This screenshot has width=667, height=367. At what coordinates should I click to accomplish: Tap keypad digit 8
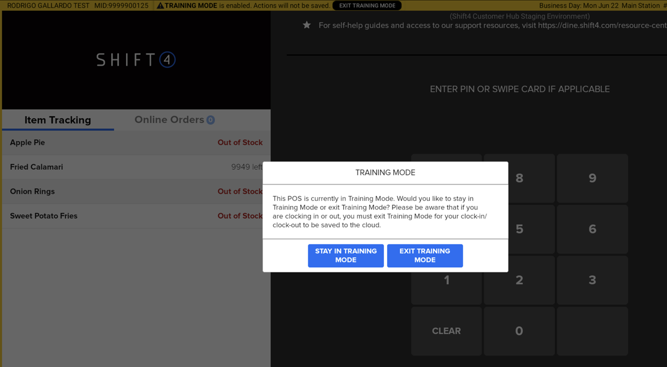[x=519, y=178]
